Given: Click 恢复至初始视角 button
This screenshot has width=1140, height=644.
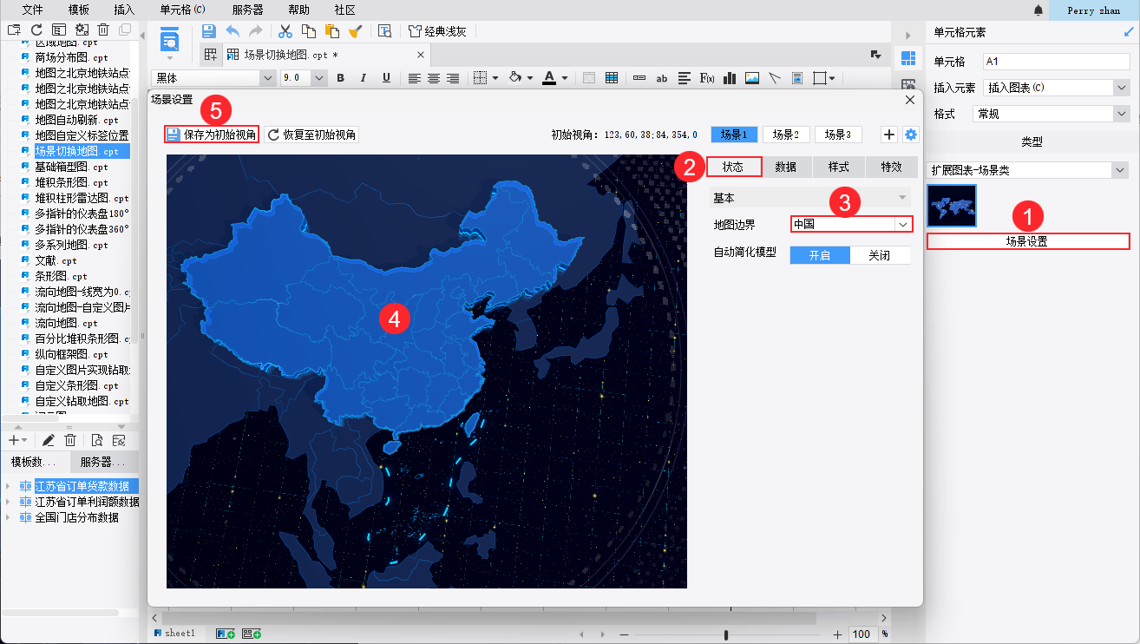Looking at the screenshot, I should (x=311, y=135).
